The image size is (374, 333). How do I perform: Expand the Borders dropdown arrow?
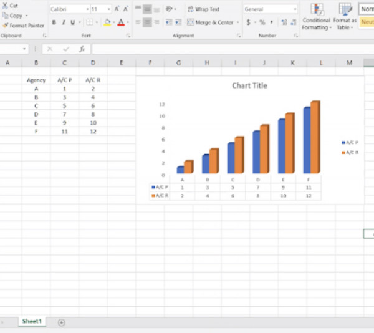[97, 22]
